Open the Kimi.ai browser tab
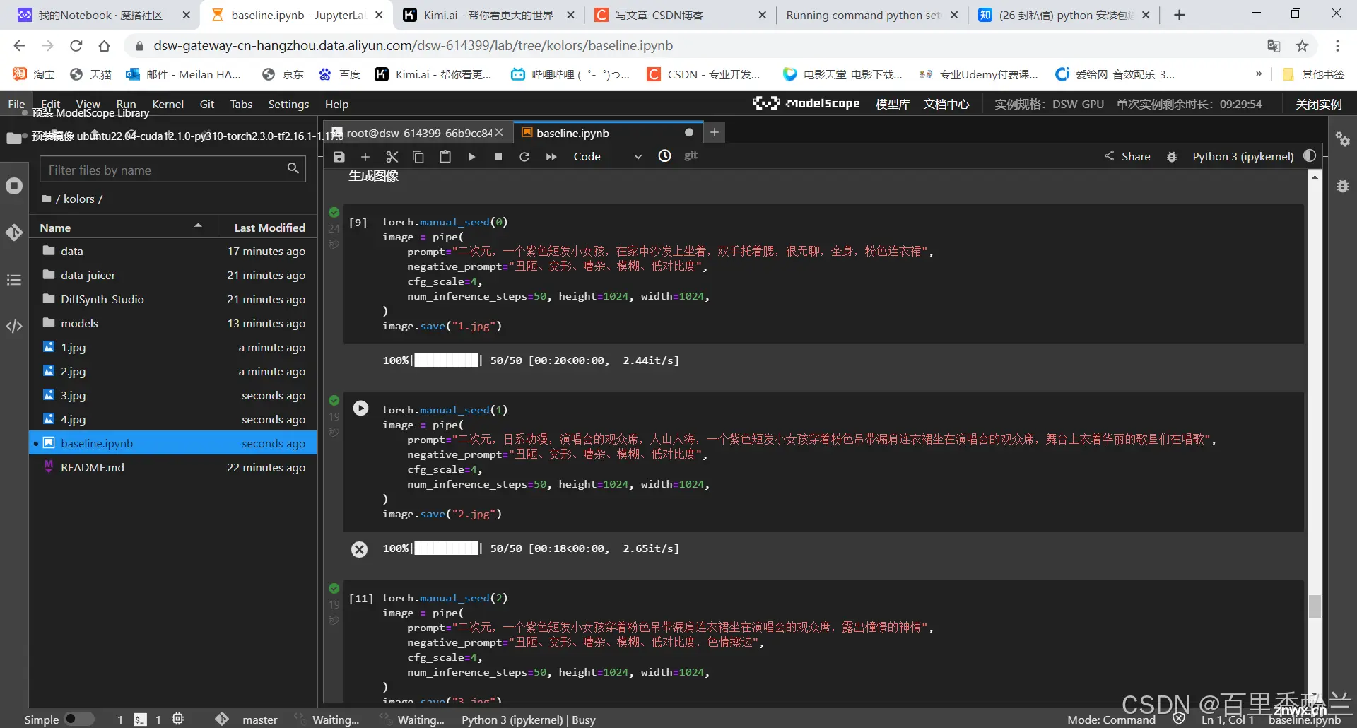This screenshot has height=728, width=1357. coord(489,15)
